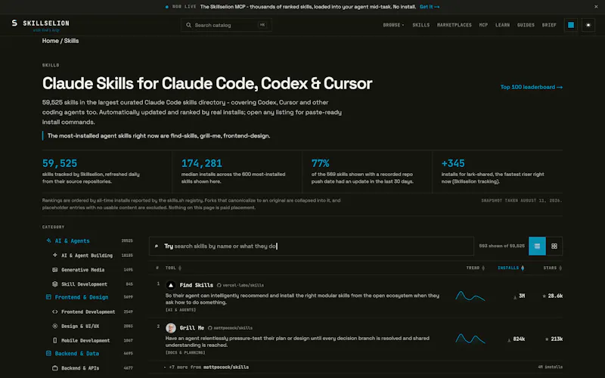Click the Skill Development layers icon

point(54,284)
